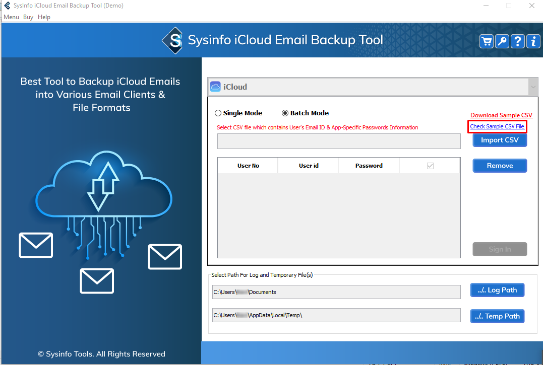
Task: Click the shopping cart buy icon
Action: click(x=487, y=41)
